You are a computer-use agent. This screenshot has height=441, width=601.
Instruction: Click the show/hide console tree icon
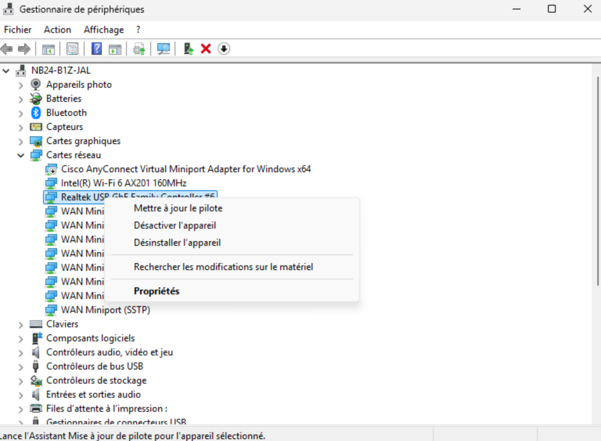[x=48, y=49]
